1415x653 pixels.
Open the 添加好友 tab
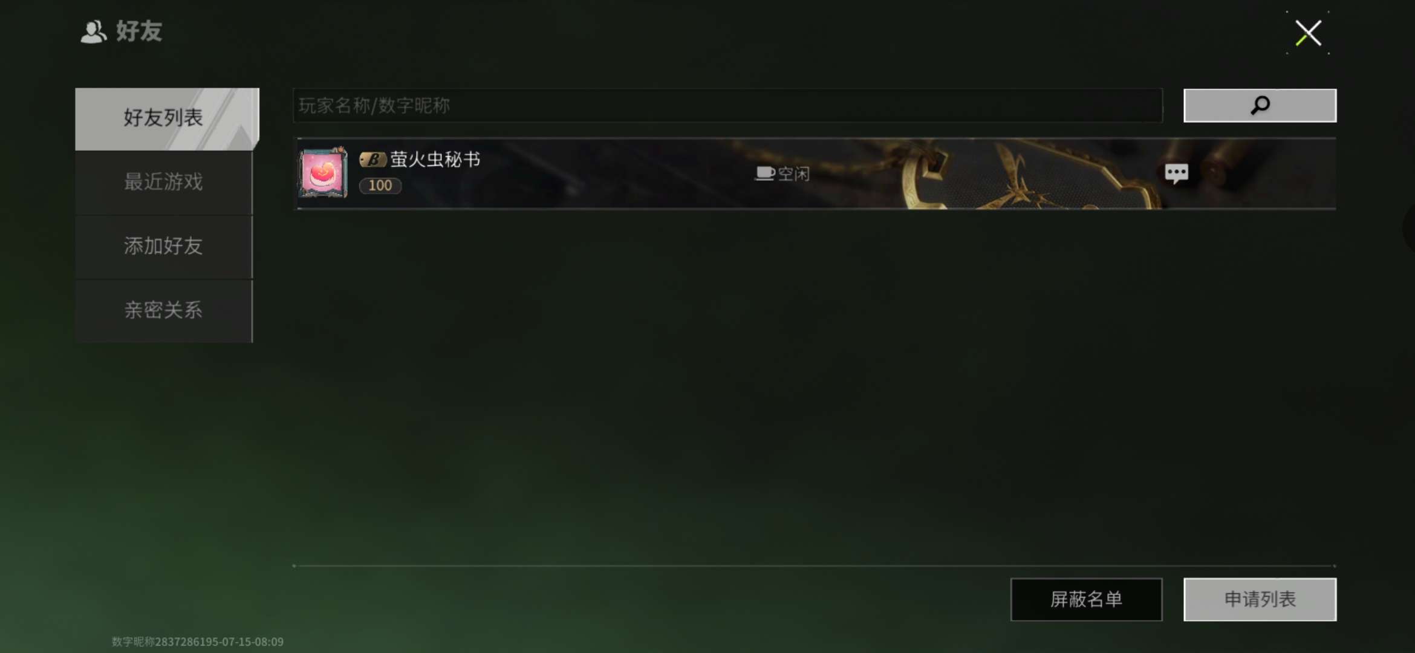coord(164,246)
